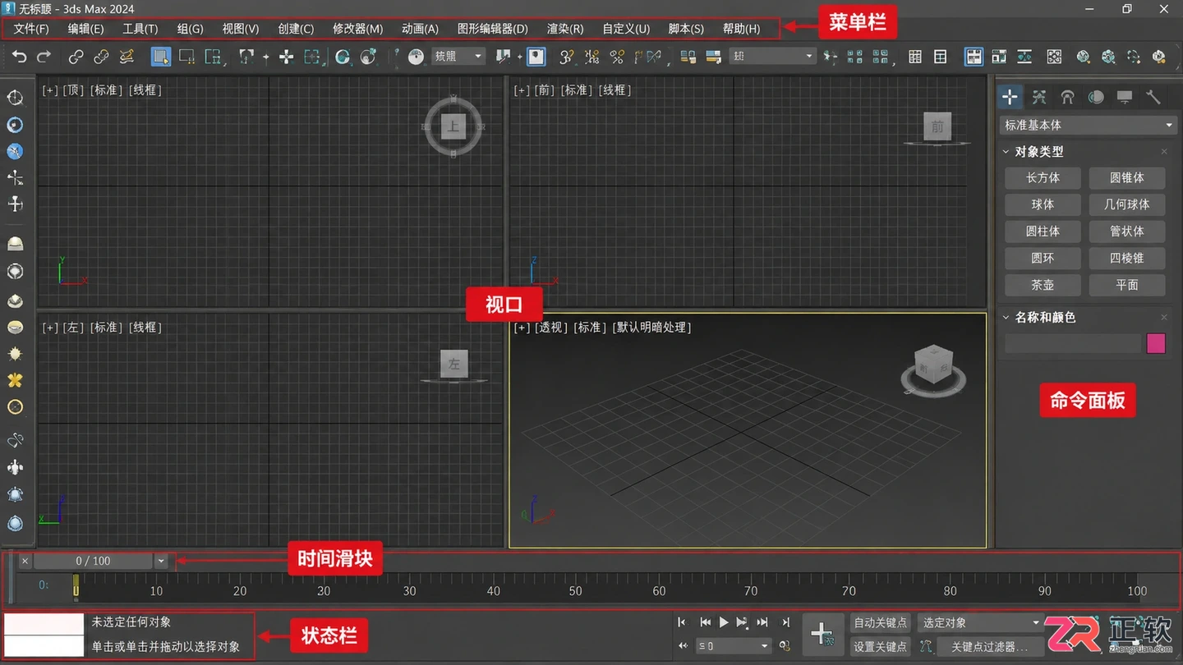Click the object name field under 名称和颜色
This screenshot has width=1183, height=665.
(x=1073, y=343)
